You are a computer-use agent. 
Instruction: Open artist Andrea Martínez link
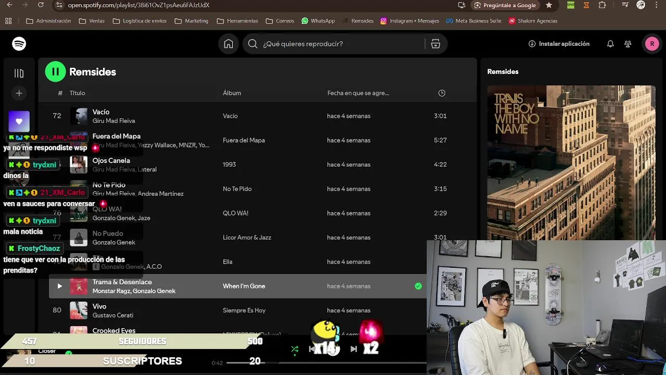(161, 194)
